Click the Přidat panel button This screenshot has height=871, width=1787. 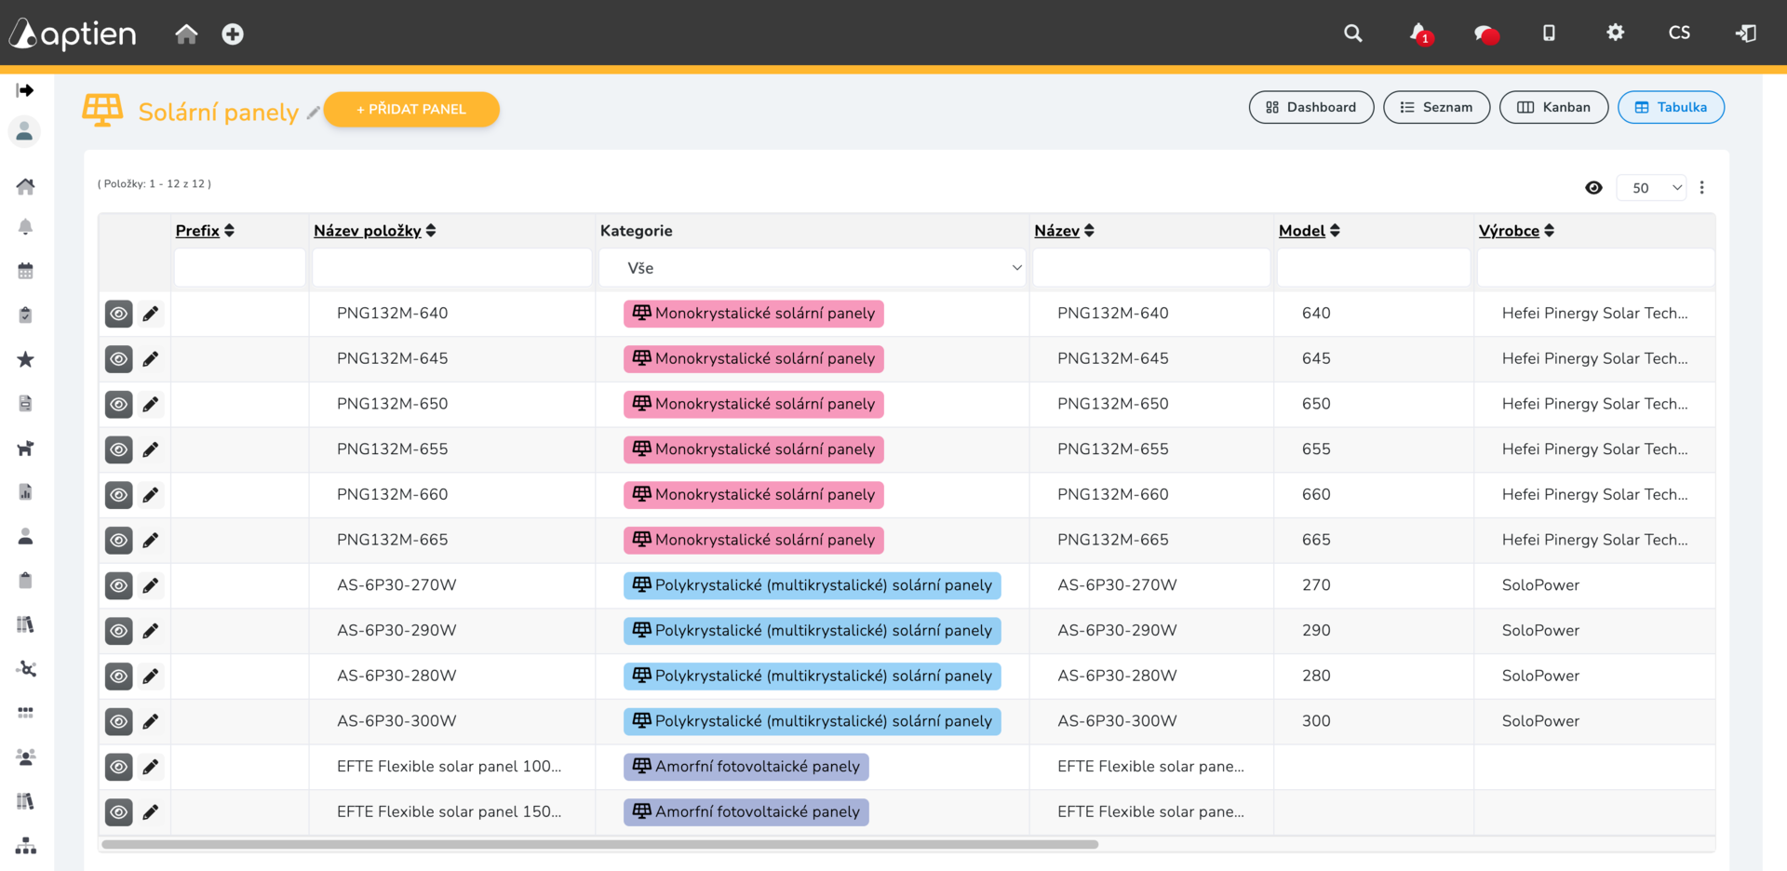coord(411,109)
